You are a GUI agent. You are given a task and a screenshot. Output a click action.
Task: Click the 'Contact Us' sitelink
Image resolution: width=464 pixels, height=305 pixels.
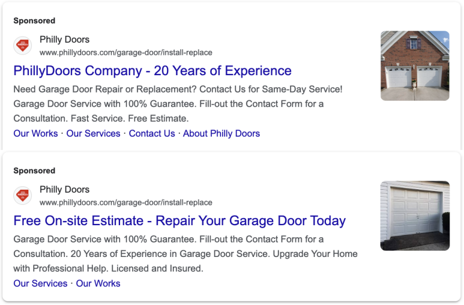[x=152, y=134]
